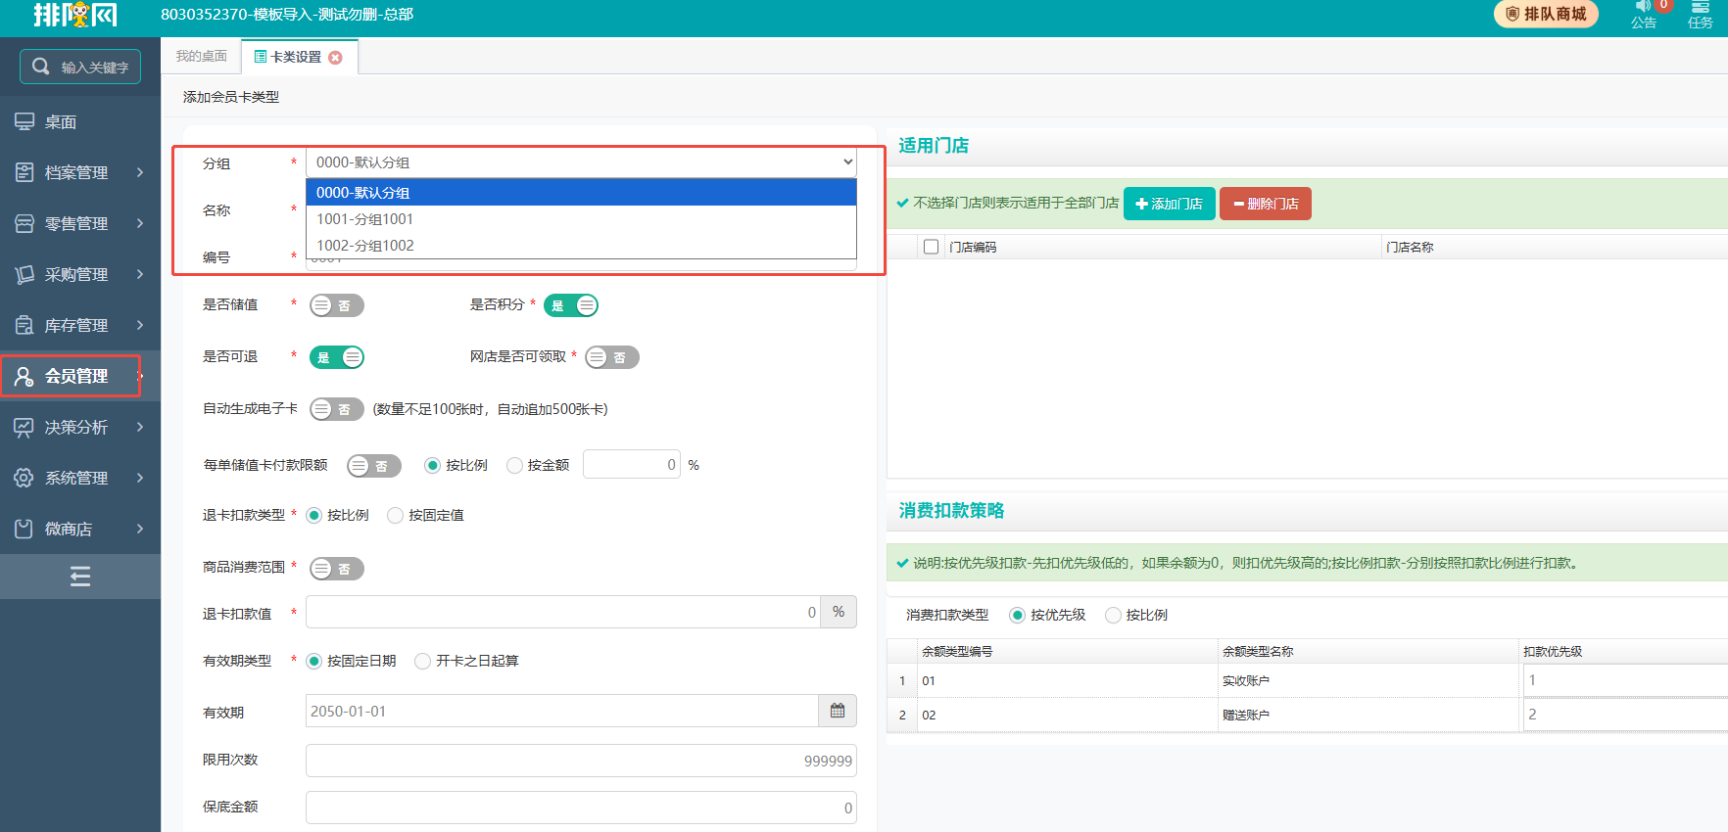1728x832 pixels.
Task: Expand 采购管理 submenu arrow
Action: coord(140,274)
